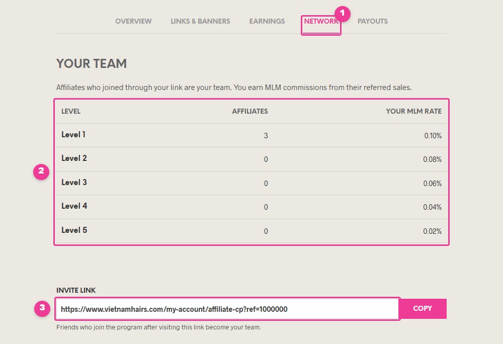Open the Overview tab
The width and height of the screenshot is (503, 344).
tap(133, 21)
